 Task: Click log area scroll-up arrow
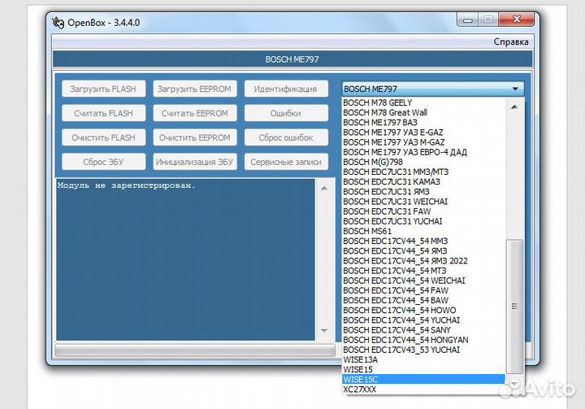pyautogui.click(x=324, y=189)
